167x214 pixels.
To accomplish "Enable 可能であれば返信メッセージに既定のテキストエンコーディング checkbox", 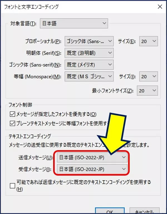I will 13,186.
